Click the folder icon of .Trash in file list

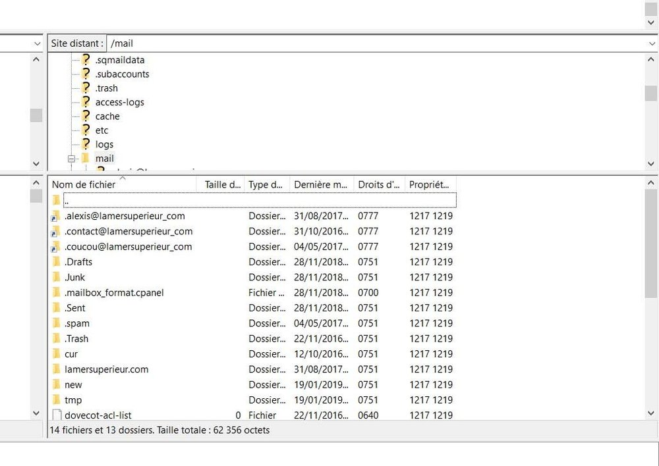[x=56, y=338]
